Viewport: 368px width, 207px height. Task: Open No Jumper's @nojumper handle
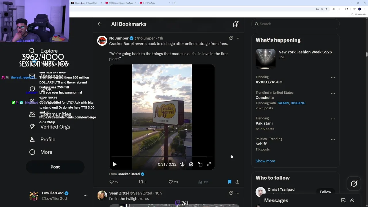(x=145, y=38)
